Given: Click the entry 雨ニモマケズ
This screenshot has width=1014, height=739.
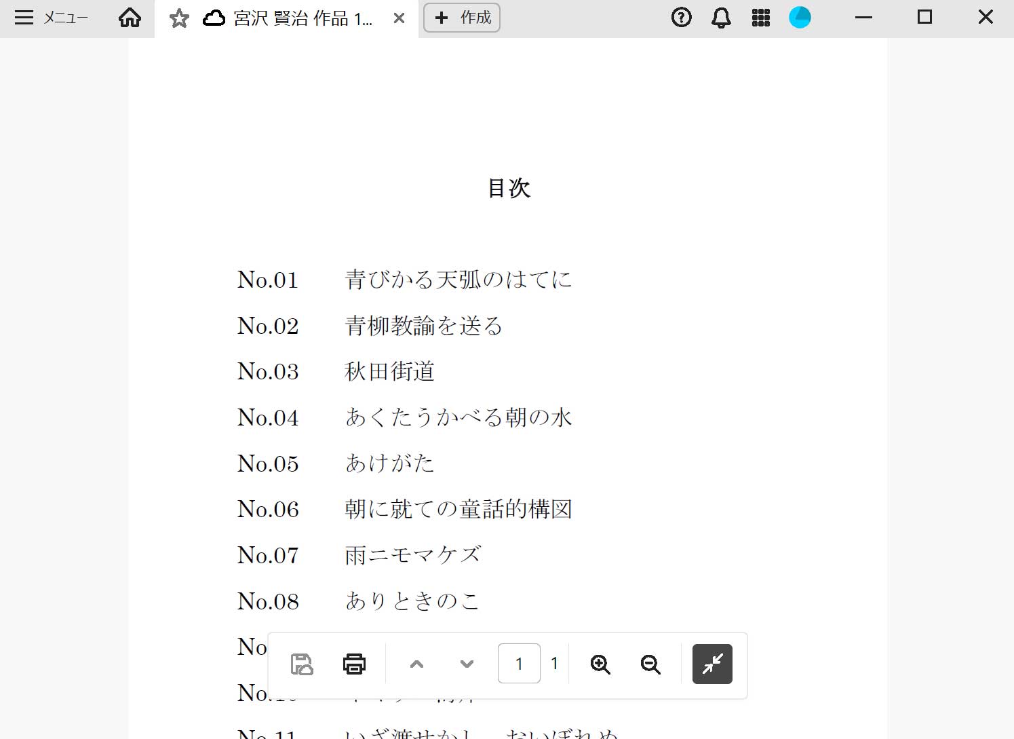Looking at the screenshot, I should [413, 555].
